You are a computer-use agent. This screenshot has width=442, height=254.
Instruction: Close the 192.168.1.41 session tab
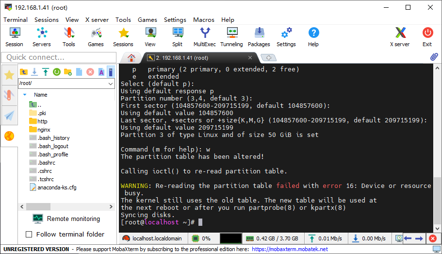(x=250, y=58)
